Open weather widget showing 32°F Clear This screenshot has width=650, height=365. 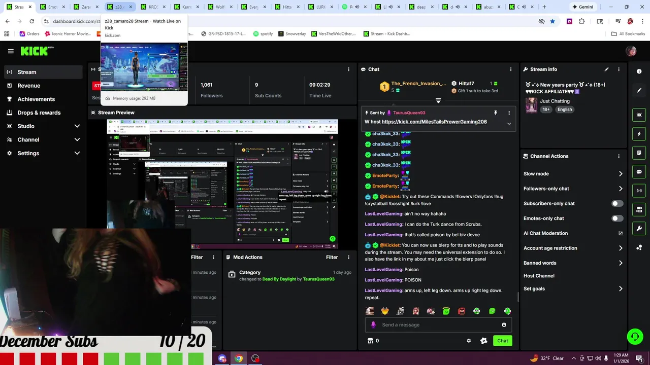tap(546, 358)
